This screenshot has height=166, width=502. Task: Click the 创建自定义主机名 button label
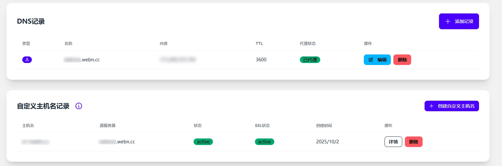(456, 106)
